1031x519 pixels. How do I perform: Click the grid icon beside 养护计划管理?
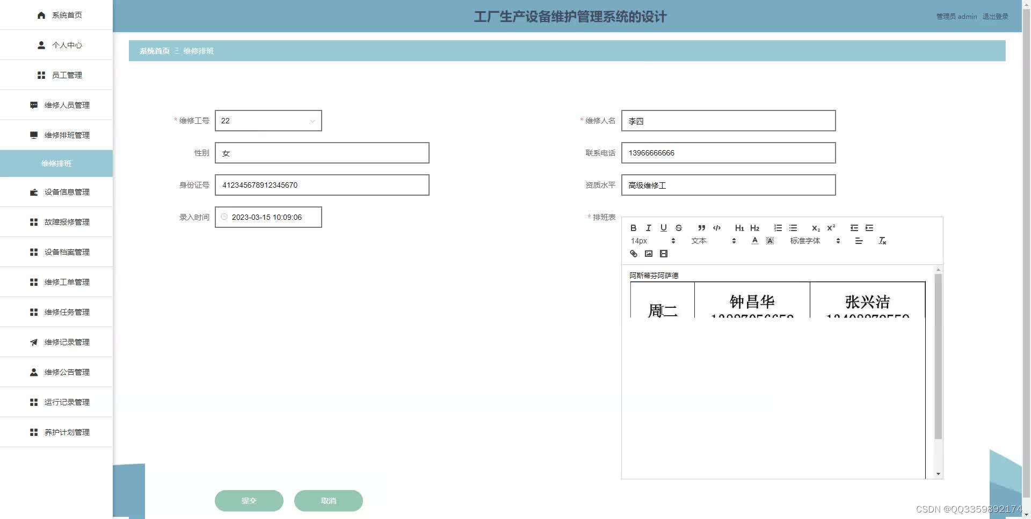tap(34, 432)
